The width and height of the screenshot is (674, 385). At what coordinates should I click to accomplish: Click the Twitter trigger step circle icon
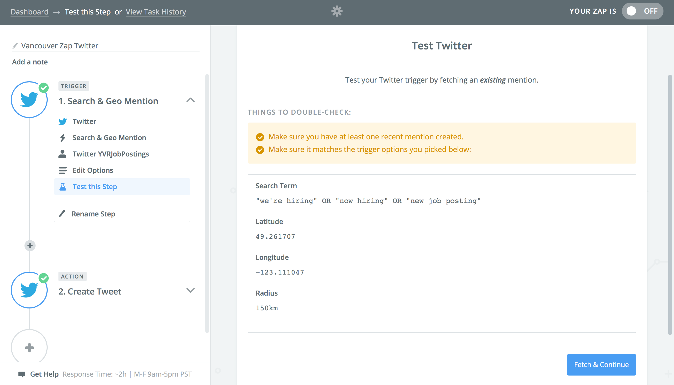tap(29, 100)
